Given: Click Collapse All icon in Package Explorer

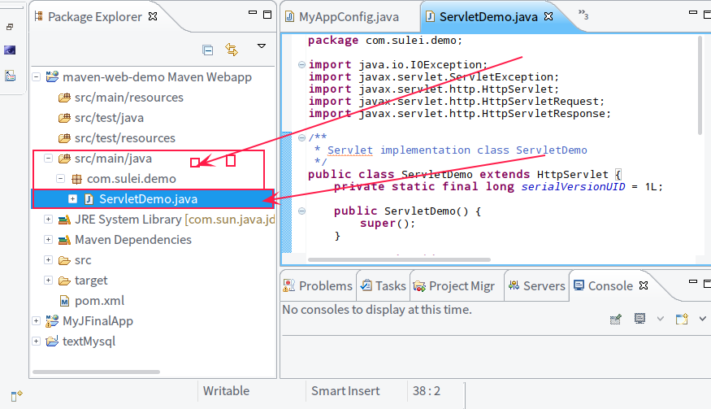Looking at the screenshot, I should coord(208,50).
